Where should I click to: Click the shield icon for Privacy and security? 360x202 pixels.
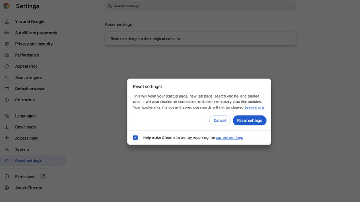click(x=6, y=44)
